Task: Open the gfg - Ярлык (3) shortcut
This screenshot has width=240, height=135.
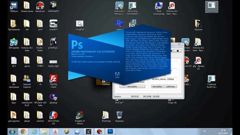Action: [198, 63]
